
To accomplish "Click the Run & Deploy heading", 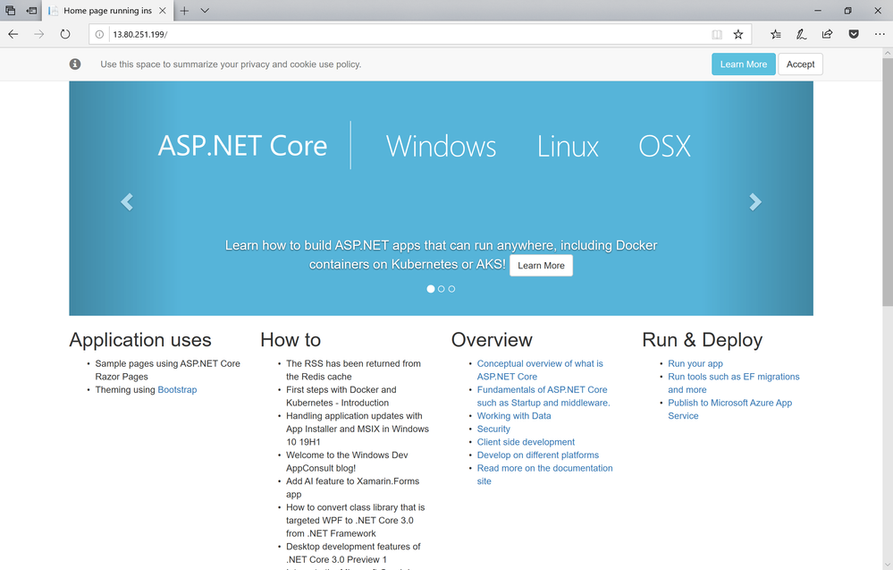I will 702,340.
